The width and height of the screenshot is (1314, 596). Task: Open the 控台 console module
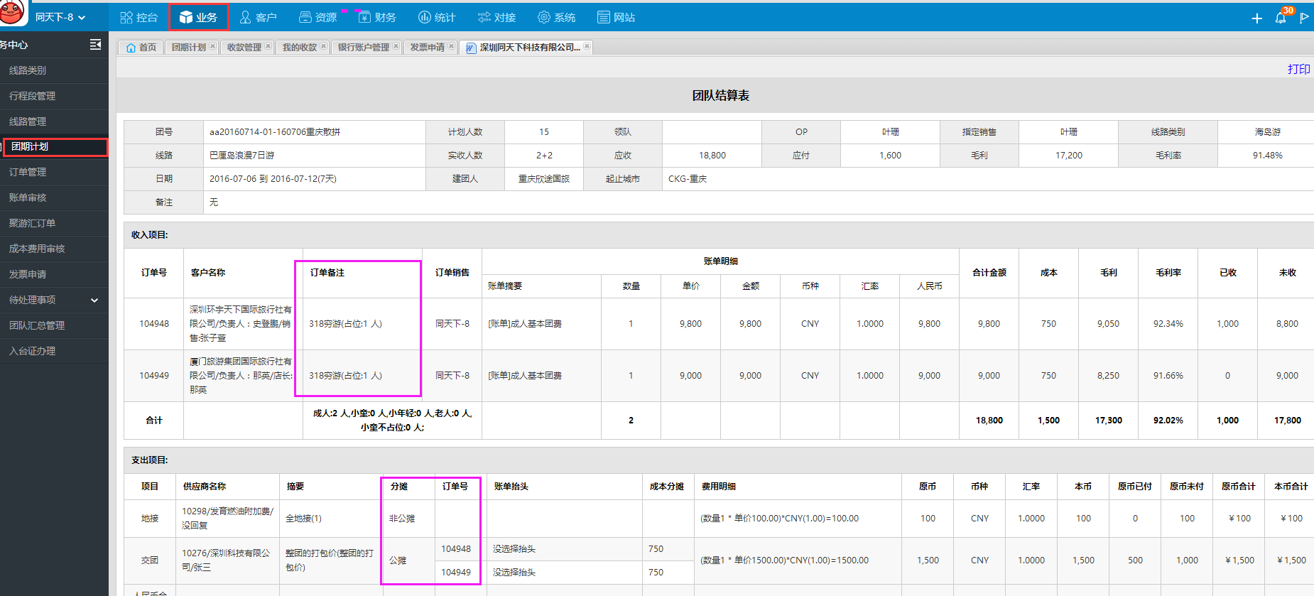(x=139, y=17)
